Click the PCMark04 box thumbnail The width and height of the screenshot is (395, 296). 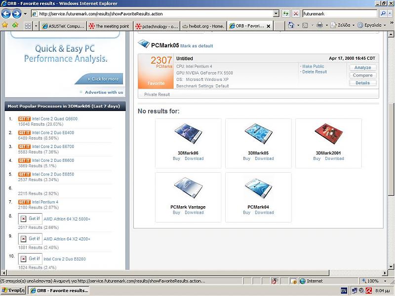pos(258,188)
